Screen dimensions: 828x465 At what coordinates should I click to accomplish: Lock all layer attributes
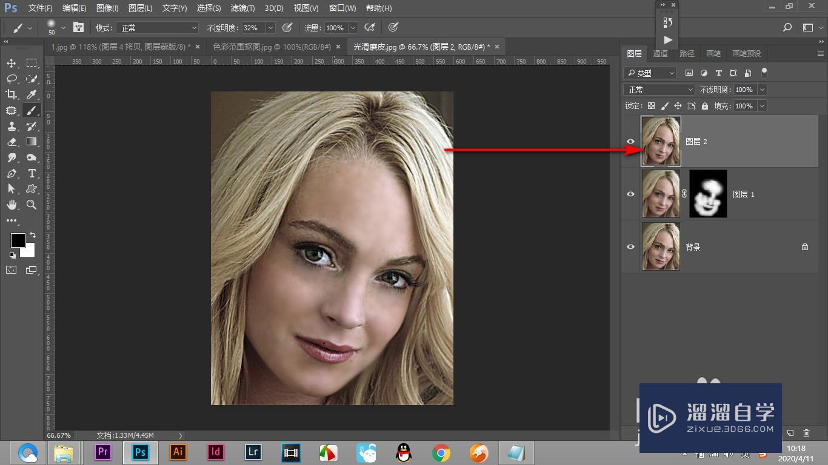[704, 105]
